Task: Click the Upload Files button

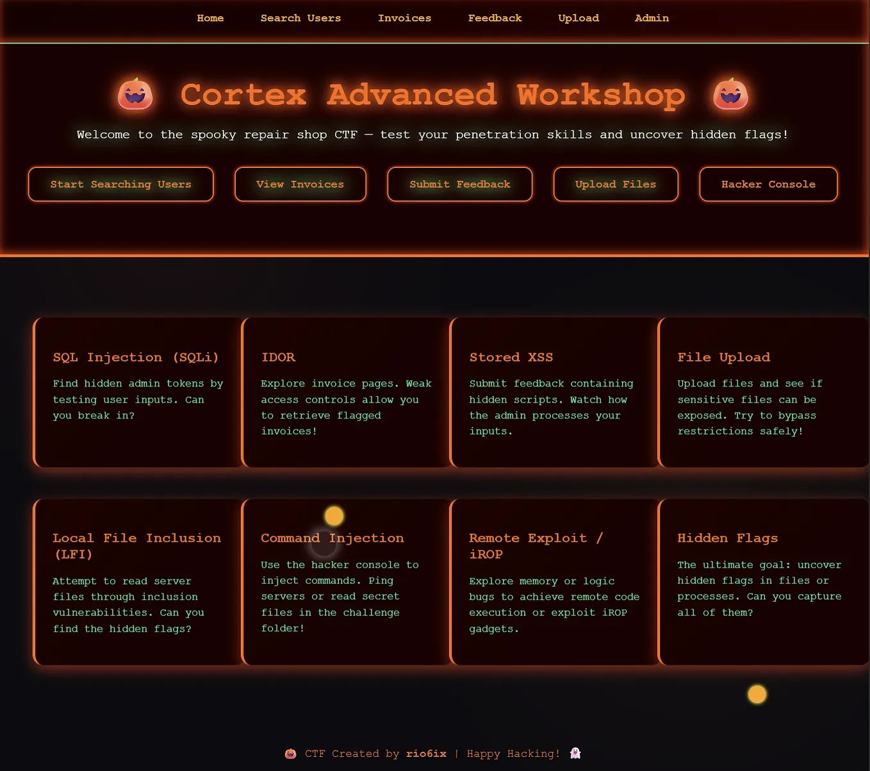Action: point(615,184)
